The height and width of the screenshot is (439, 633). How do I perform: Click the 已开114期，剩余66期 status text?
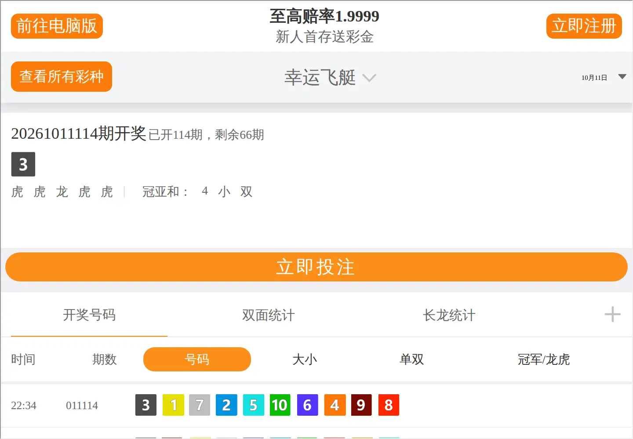(206, 134)
